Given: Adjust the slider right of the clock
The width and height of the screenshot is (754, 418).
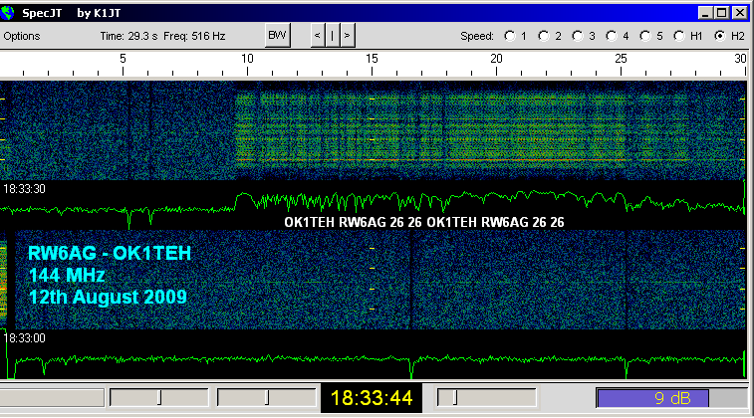Looking at the screenshot, I should pos(486,398).
